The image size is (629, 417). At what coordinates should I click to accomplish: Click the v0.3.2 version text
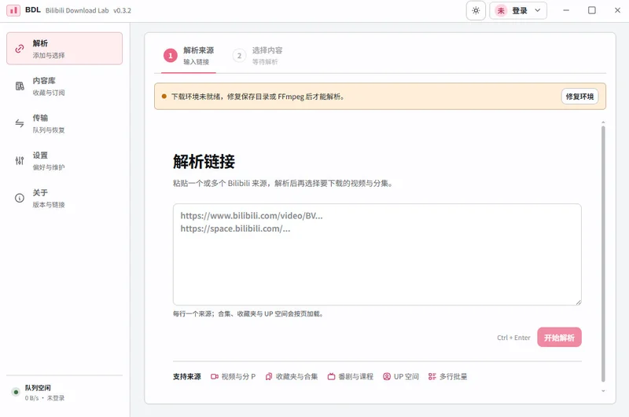click(122, 10)
